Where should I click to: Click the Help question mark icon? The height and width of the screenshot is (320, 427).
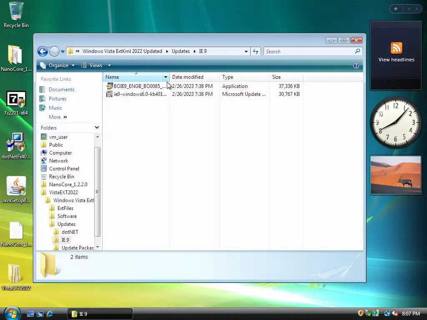(356, 65)
